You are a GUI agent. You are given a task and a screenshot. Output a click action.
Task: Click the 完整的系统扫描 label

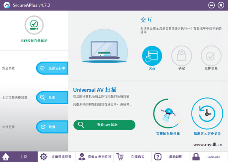(x=168, y=133)
